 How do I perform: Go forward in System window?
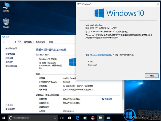pos(9,42)
